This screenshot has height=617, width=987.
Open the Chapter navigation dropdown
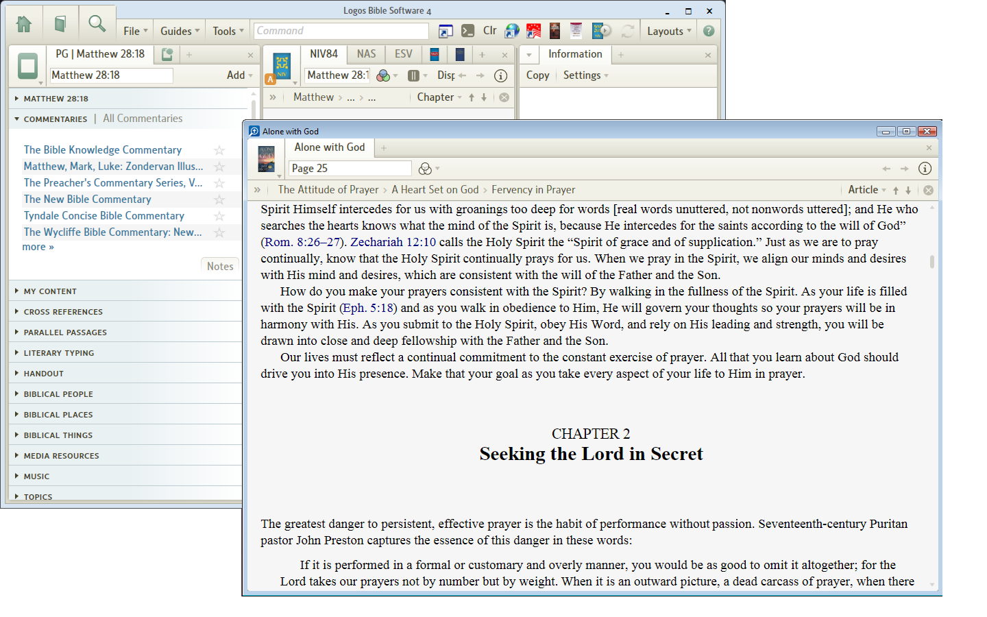pyautogui.click(x=439, y=97)
